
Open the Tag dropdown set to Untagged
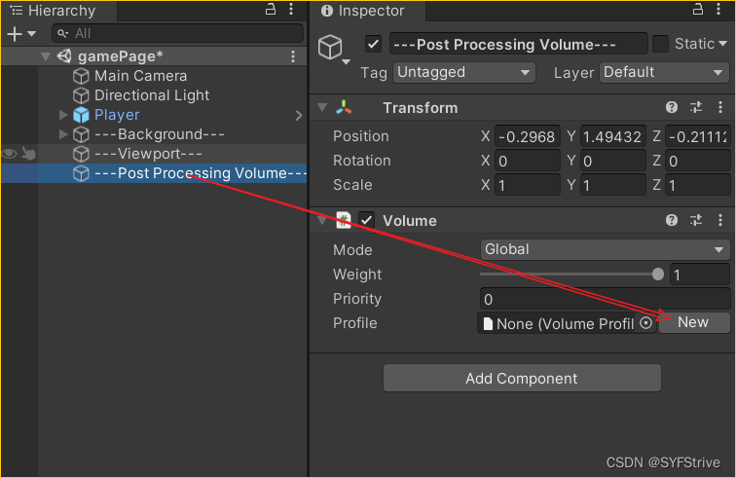pyautogui.click(x=464, y=72)
